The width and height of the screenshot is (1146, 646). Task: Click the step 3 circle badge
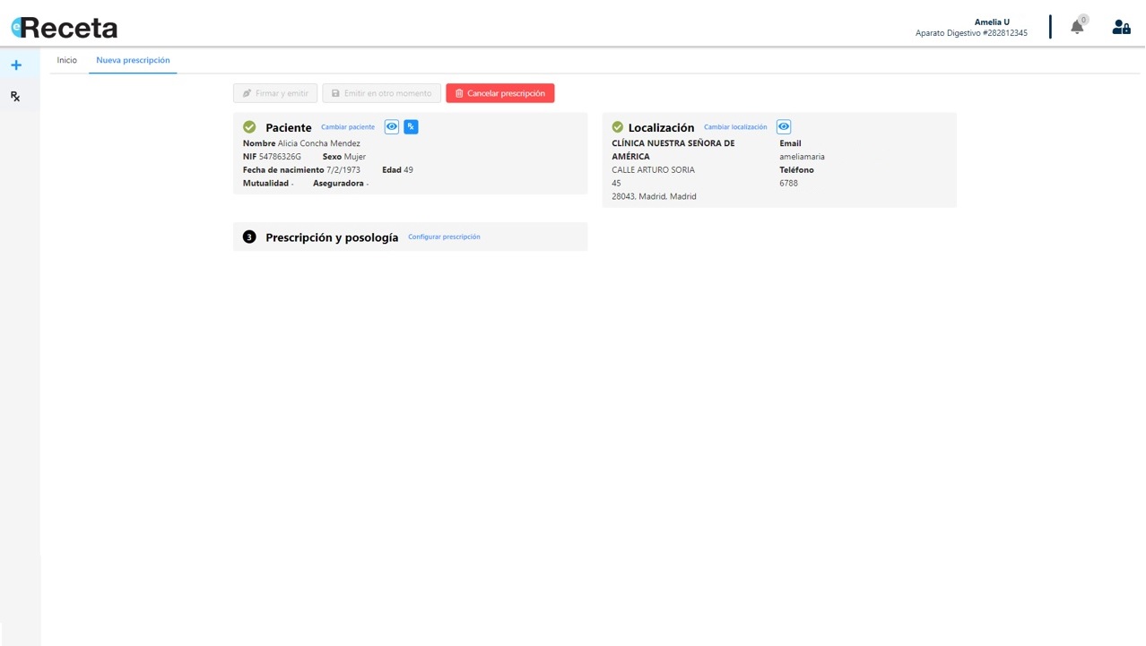tap(249, 237)
